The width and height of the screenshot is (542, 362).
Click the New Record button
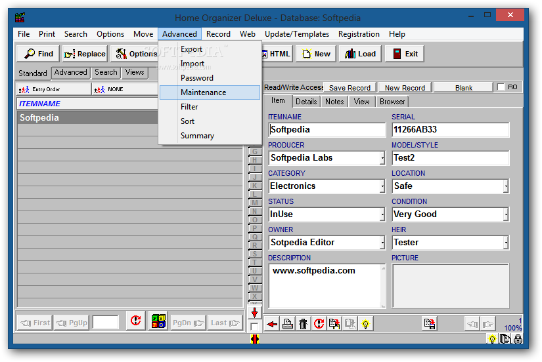point(405,88)
